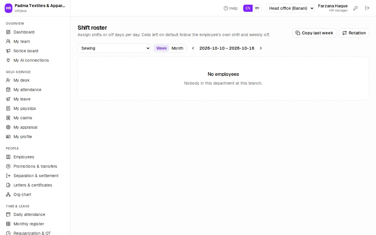The width and height of the screenshot is (376, 235).
Task: Click the My profile ID card icon
Action: (x=8, y=137)
